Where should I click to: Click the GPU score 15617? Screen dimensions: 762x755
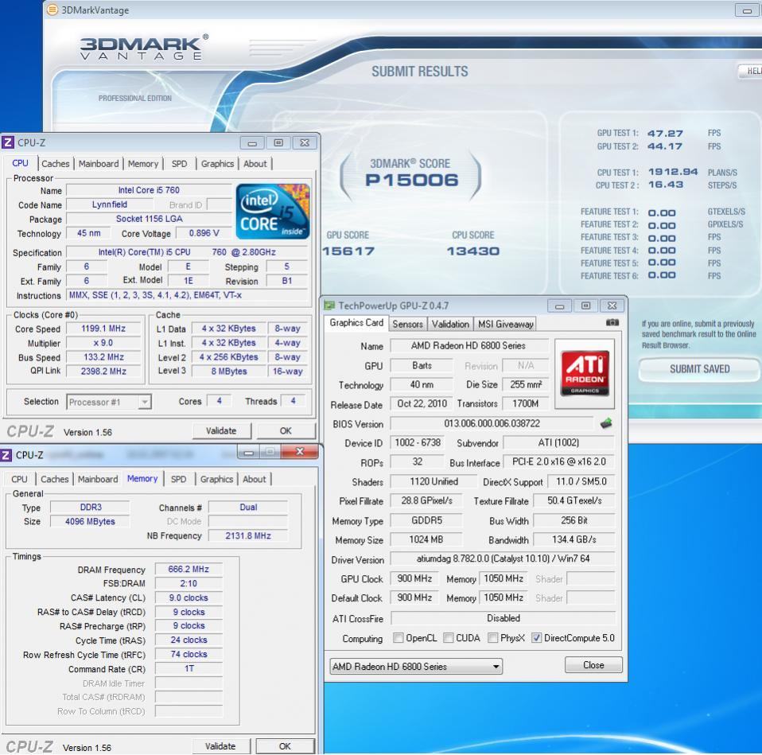coord(348,251)
